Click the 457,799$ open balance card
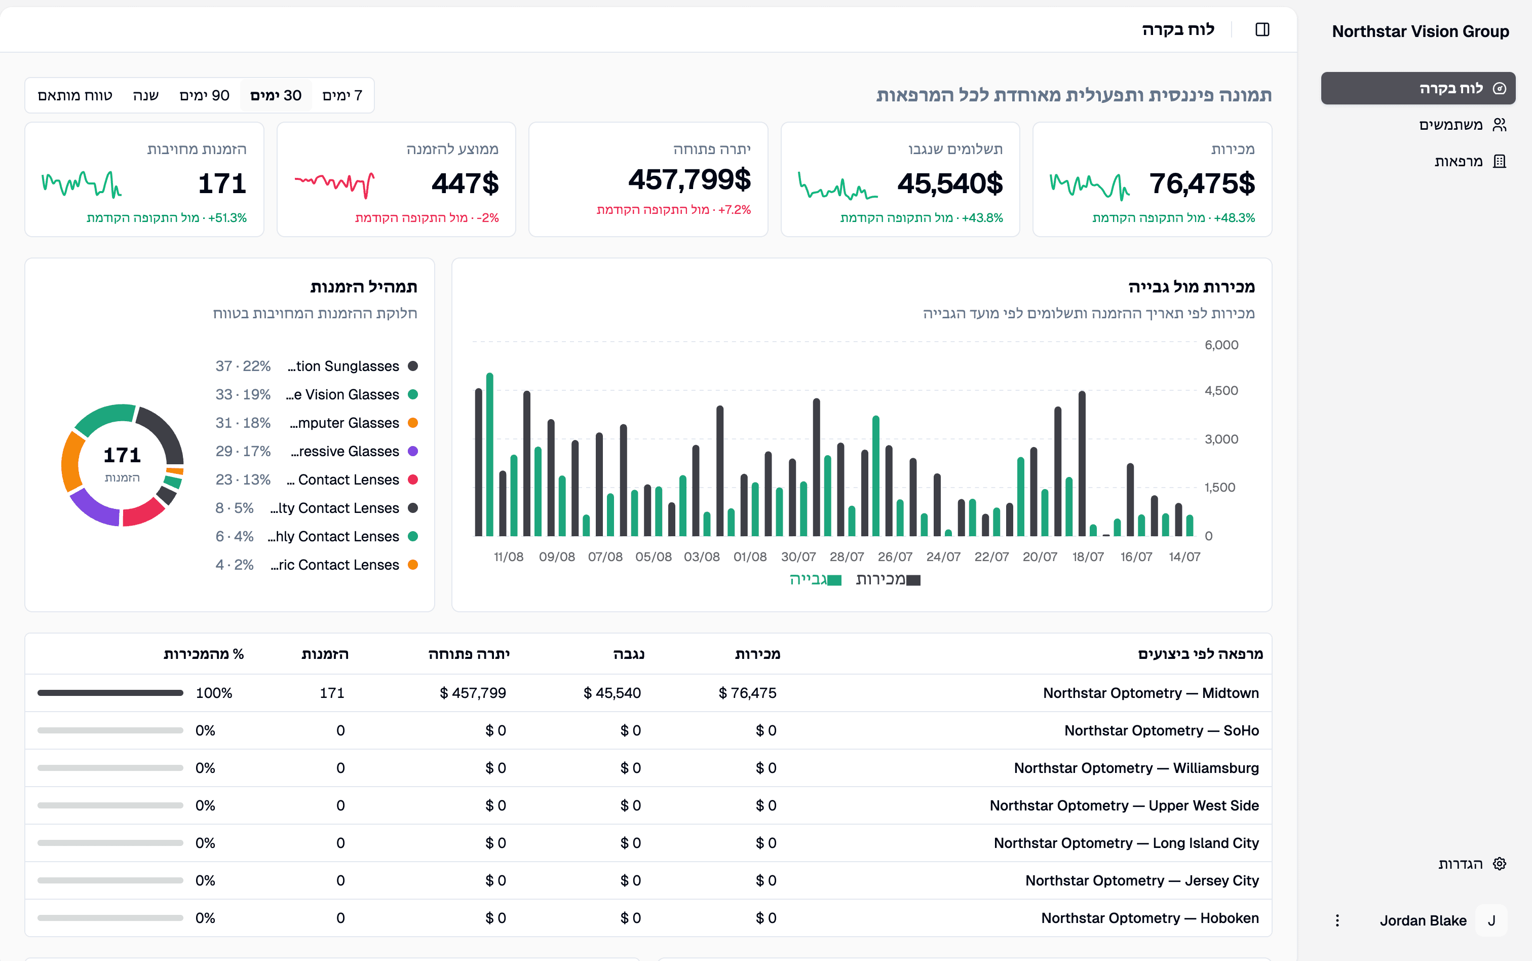 click(x=648, y=179)
